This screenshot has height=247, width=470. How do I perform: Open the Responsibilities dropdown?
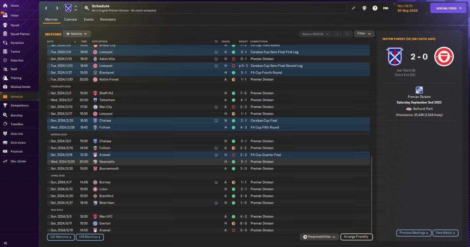[319, 237]
